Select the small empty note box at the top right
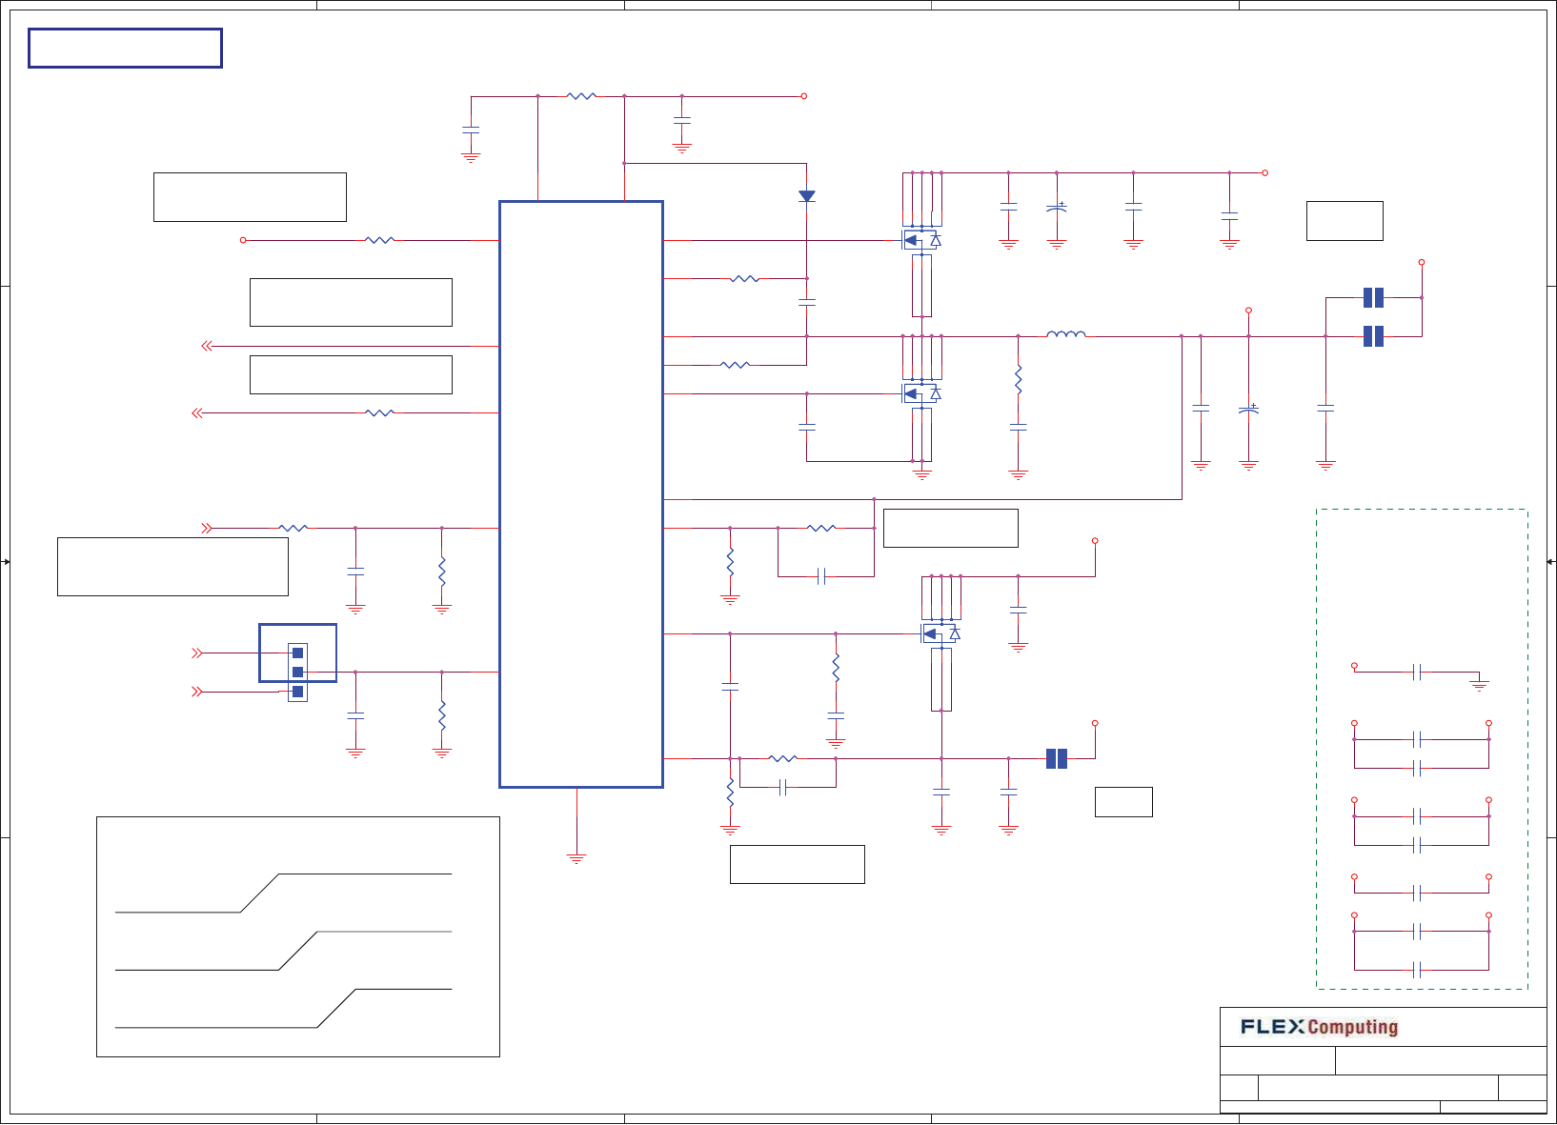The image size is (1557, 1125). coord(1345,221)
